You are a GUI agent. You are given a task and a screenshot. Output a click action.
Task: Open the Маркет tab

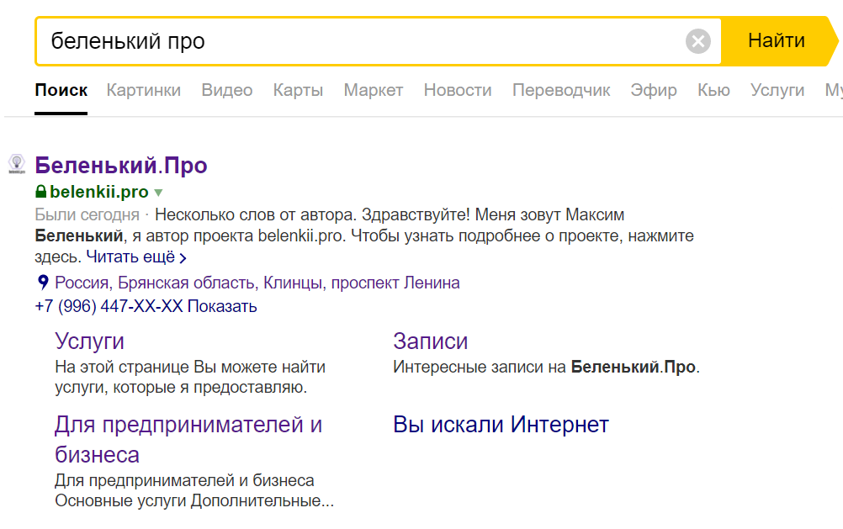pyautogui.click(x=373, y=90)
